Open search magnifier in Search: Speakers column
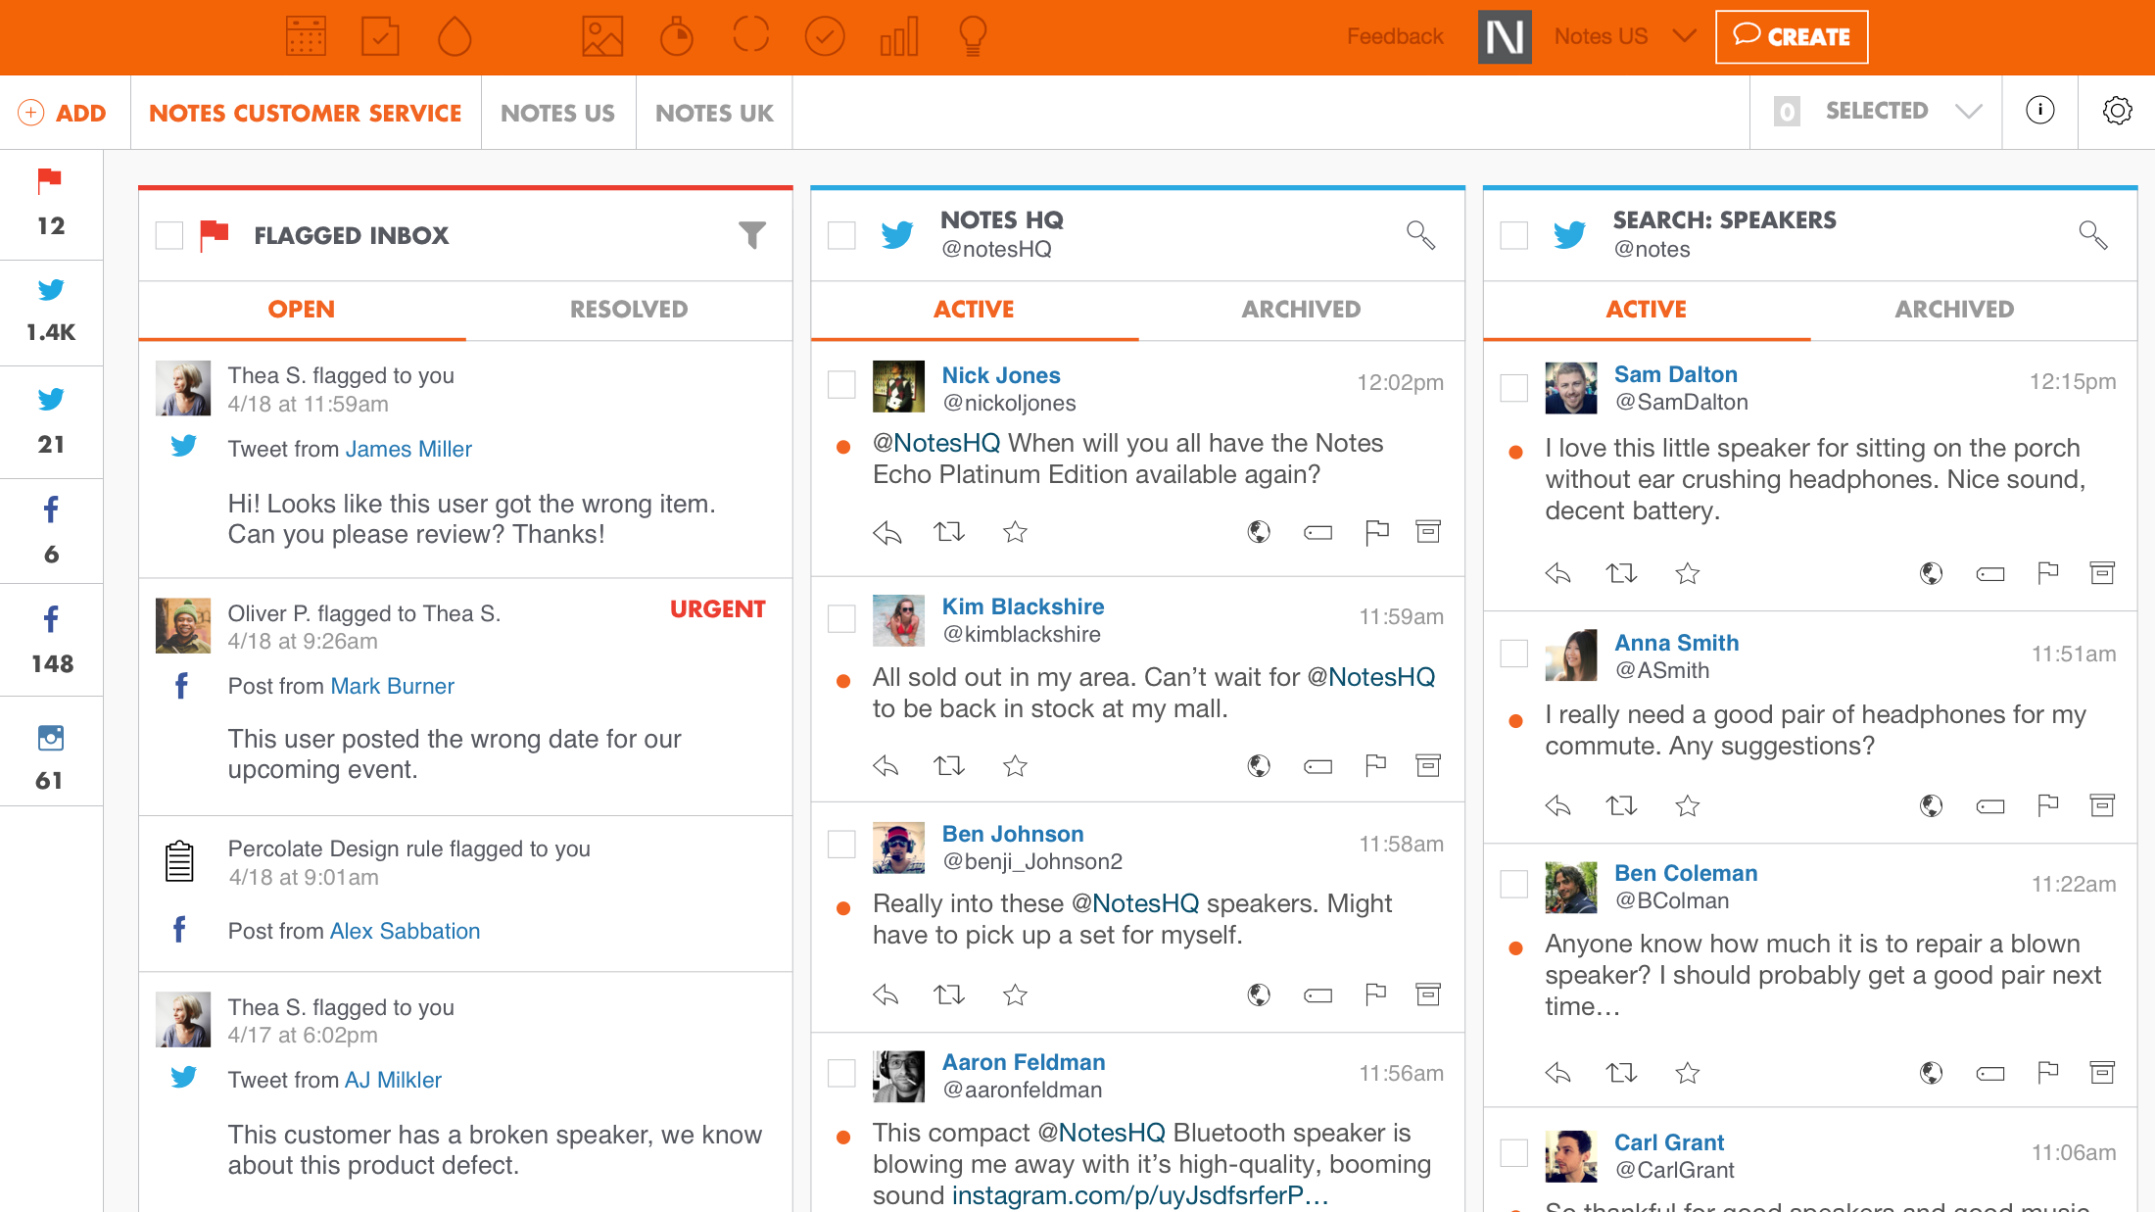This screenshot has width=2155, height=1212. [2093, 235]
